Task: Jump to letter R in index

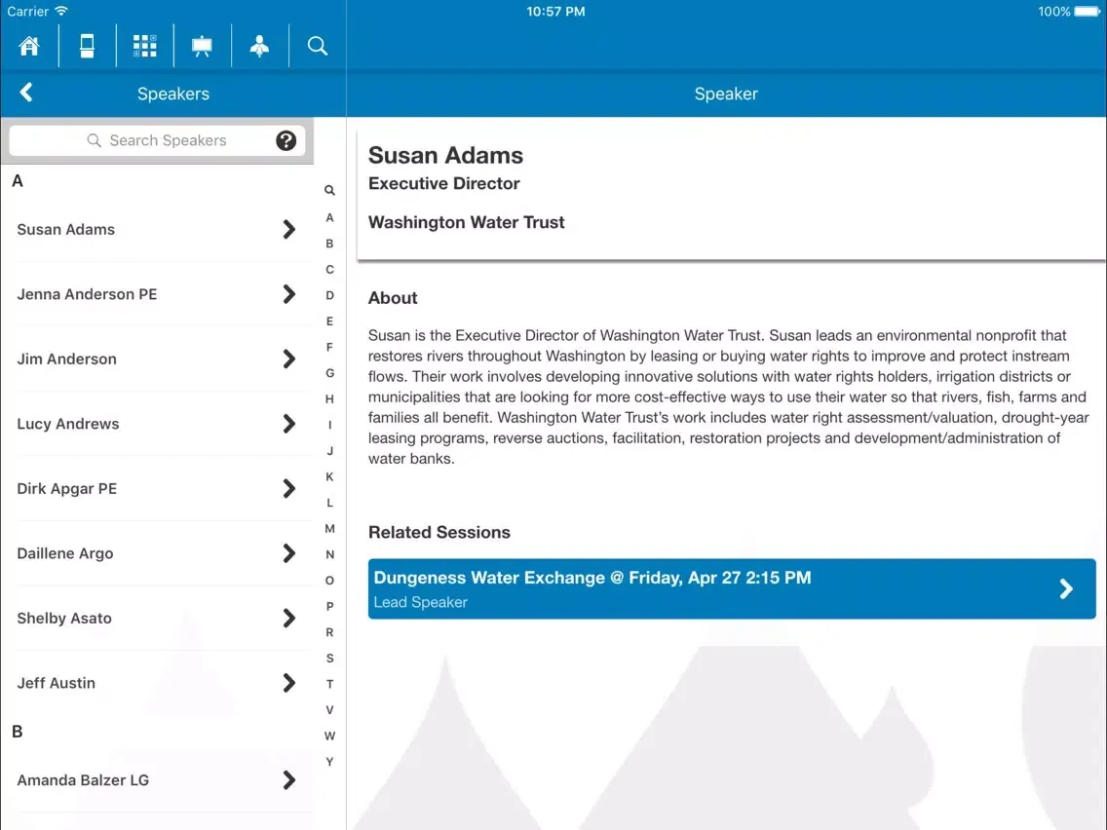Action: pos(329,632)
